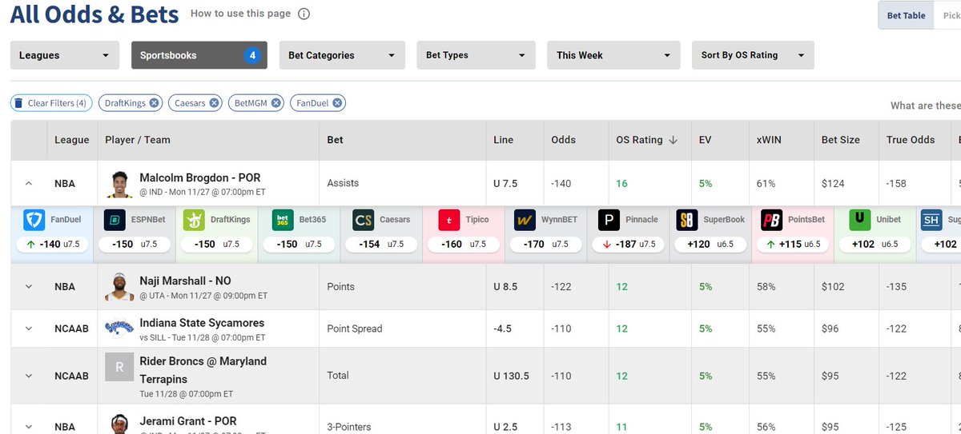Expand the Indiana State Sycamores row

tap(29, 328)
